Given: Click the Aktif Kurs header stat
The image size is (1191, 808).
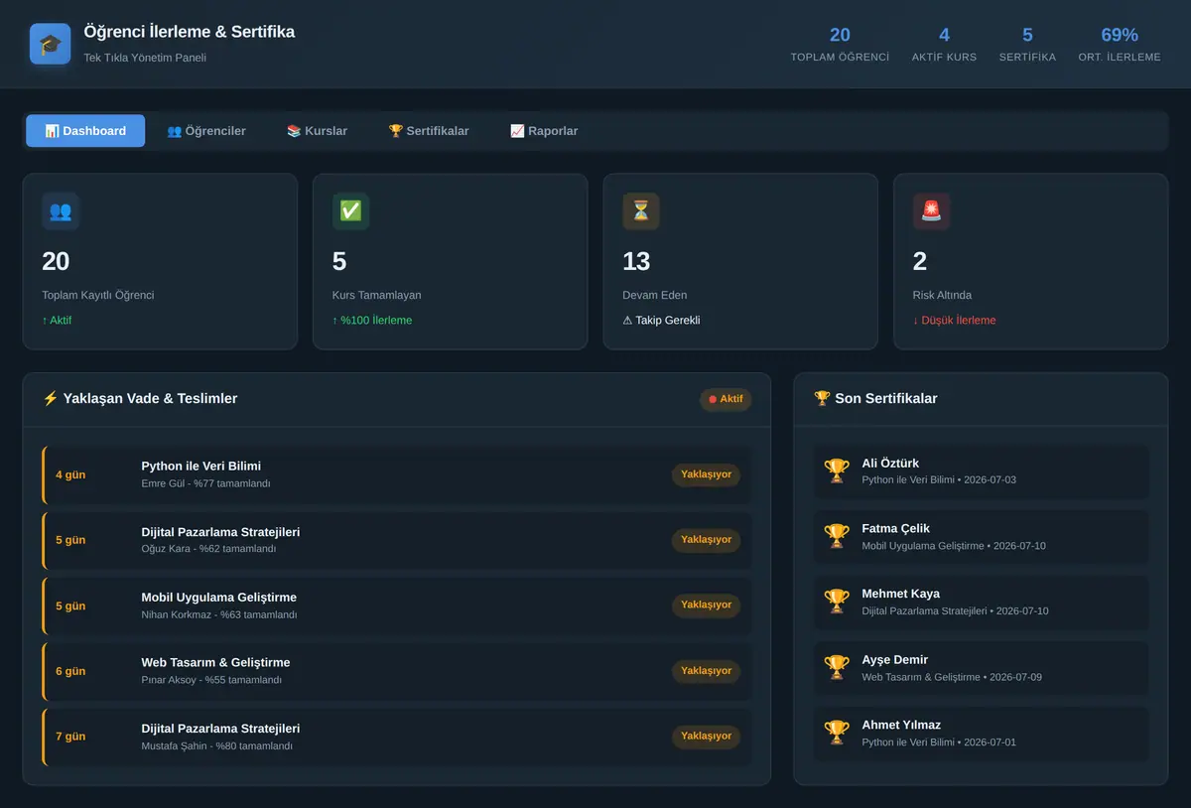Looking at the screenshot, I should point(944,45).
